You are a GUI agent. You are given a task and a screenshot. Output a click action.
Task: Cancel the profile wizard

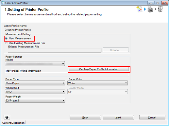[x=152, y=117]
